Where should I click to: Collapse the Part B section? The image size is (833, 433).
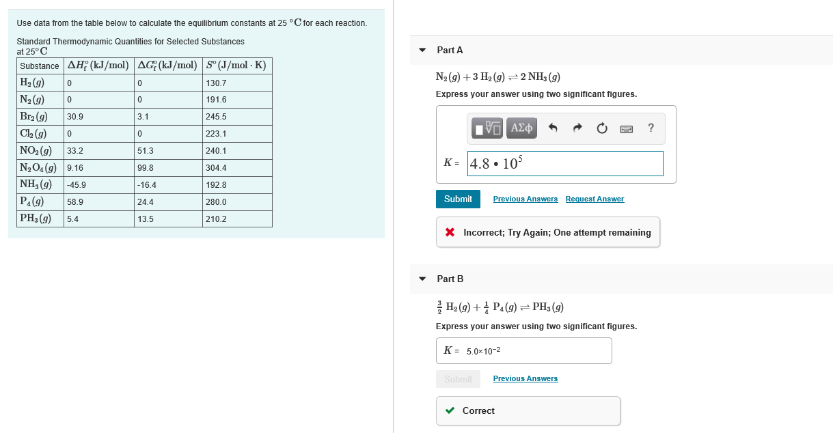(x=421, y=279)
